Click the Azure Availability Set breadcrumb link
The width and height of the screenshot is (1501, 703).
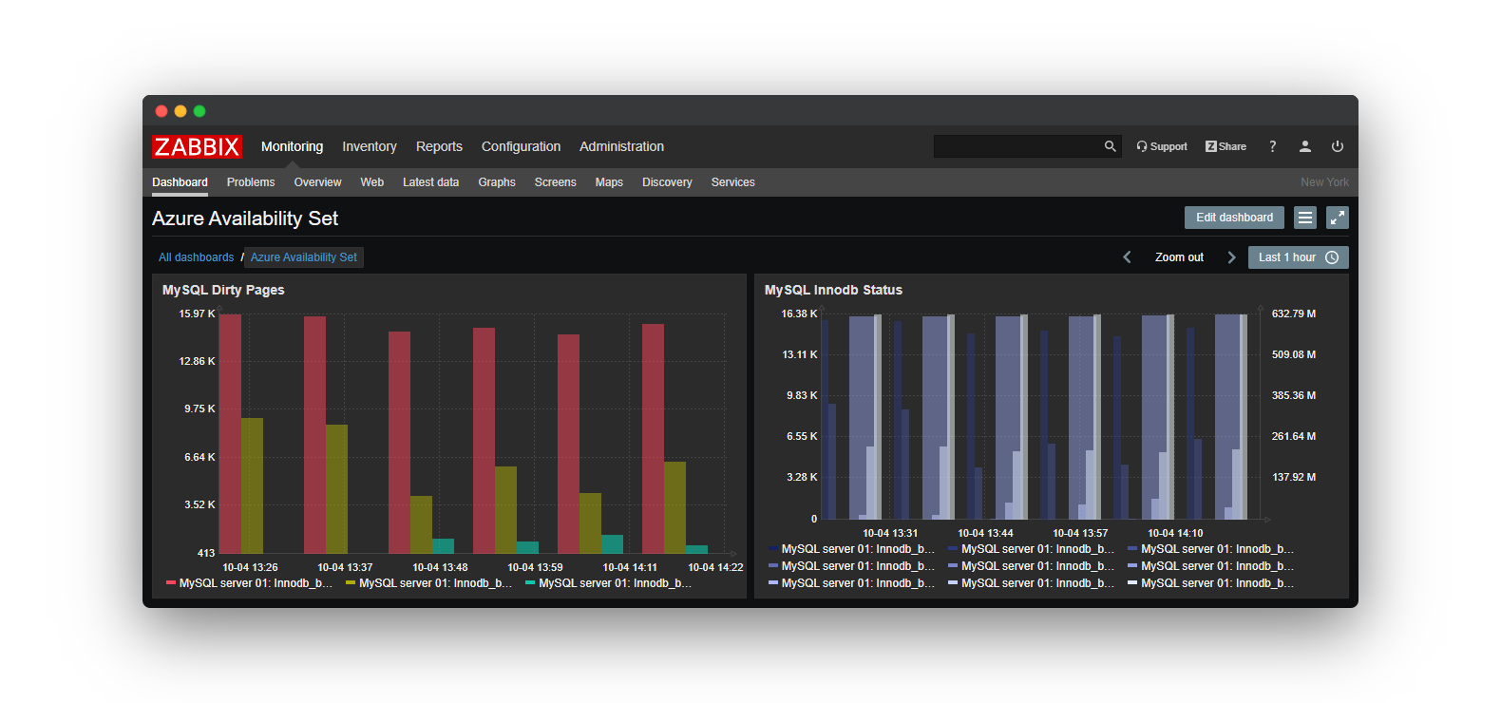304,257
